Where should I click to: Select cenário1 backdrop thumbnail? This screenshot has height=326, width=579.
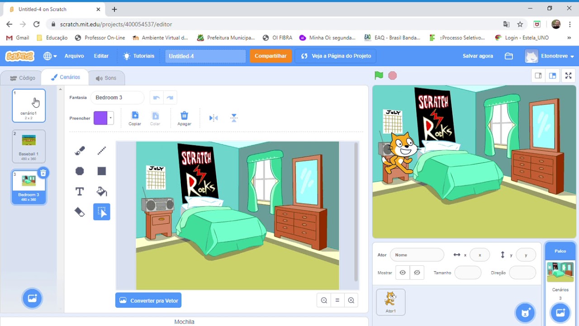click(28, 106)
